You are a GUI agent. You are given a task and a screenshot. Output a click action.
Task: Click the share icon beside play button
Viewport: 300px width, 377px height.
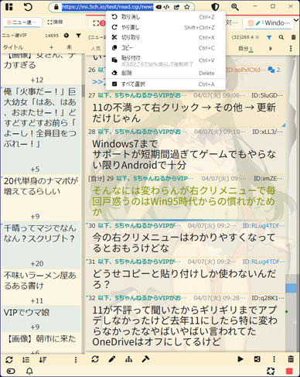coord(257,359)
